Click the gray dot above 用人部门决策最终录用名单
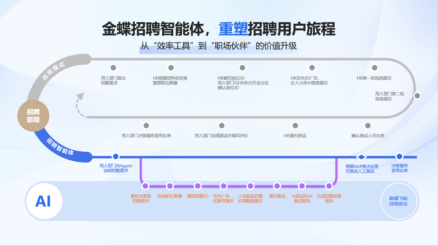The width and height of the screenshot is (438, 246). pos(146,126)
